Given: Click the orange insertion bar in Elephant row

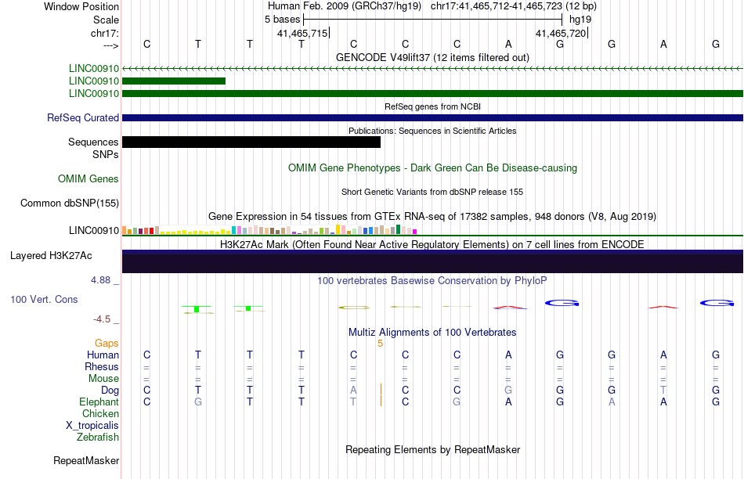Looking at the screenshot, I should 381,402.
